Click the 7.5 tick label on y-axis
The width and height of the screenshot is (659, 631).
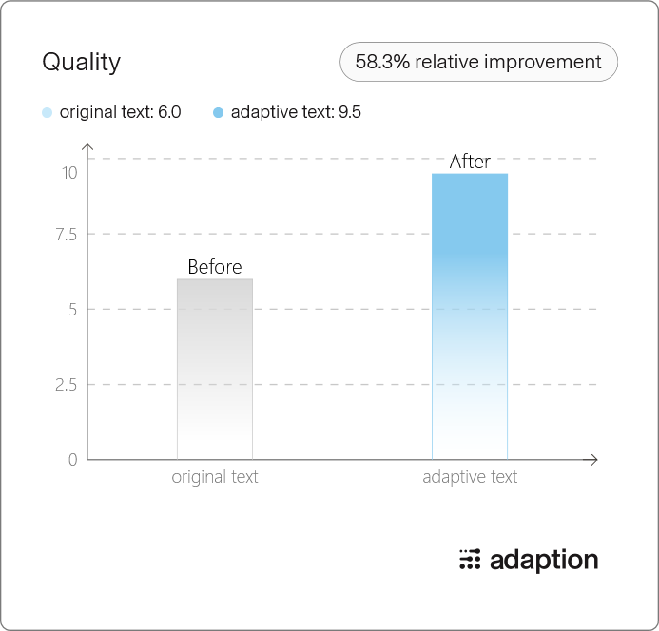(67, 235)
